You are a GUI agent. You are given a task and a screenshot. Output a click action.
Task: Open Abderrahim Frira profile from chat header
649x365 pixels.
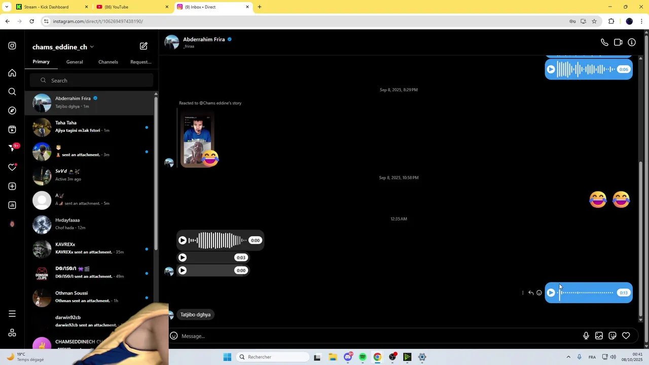[204, 40]
